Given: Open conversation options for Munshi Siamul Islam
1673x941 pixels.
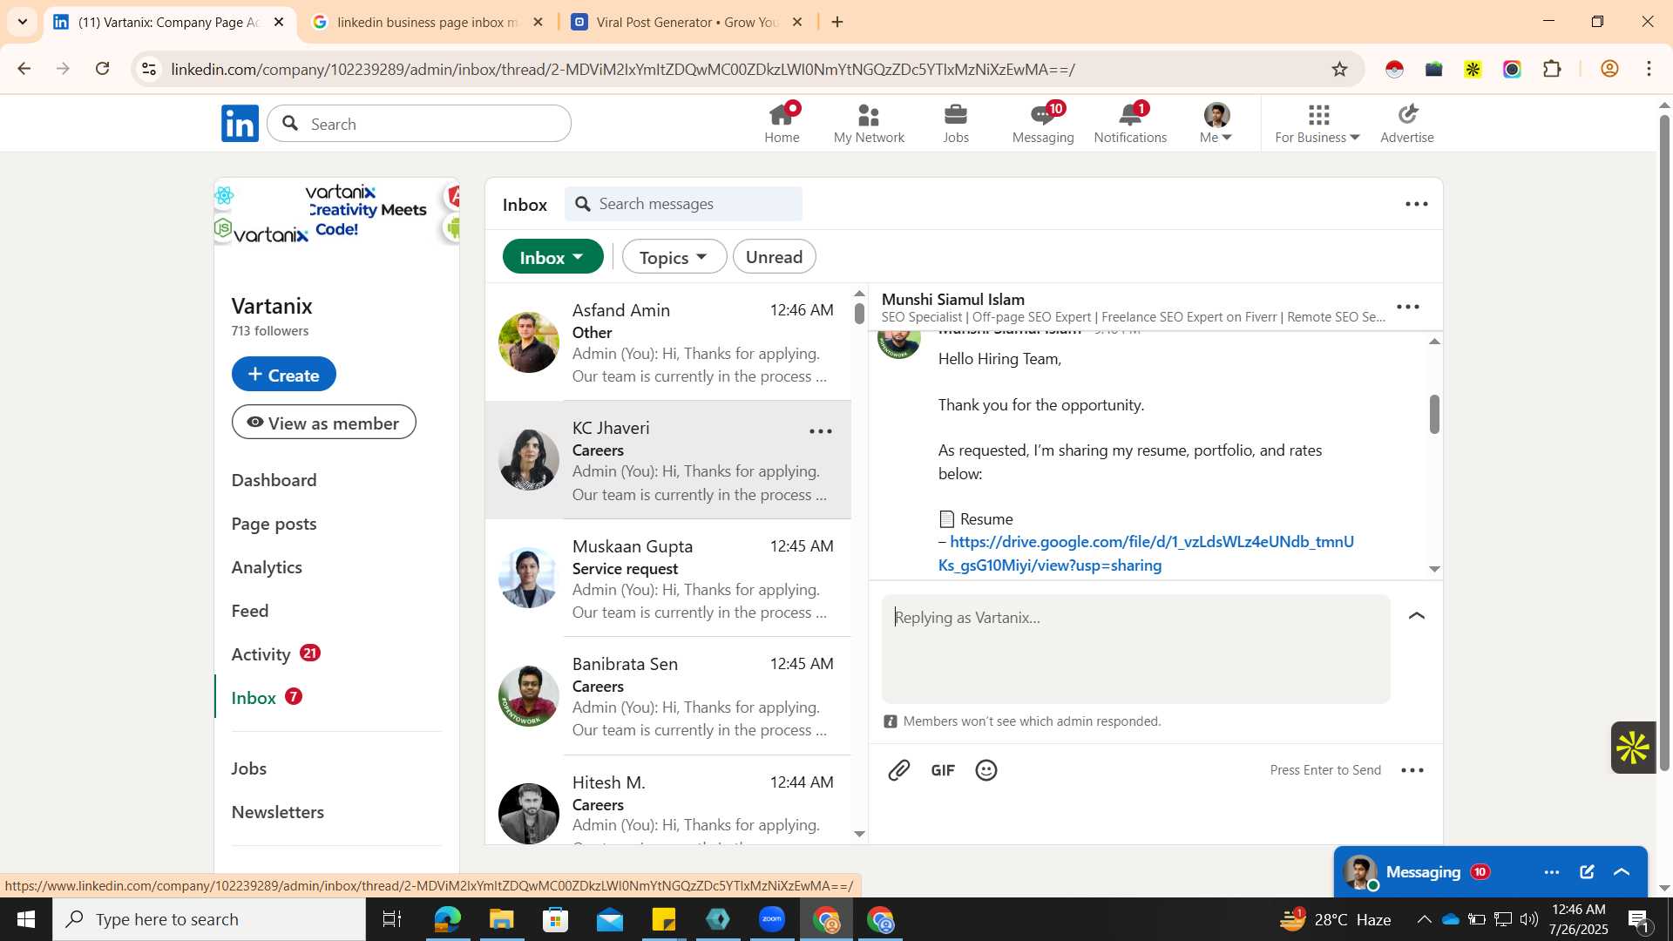Looking at the screenshot, I should [1408, 307].
